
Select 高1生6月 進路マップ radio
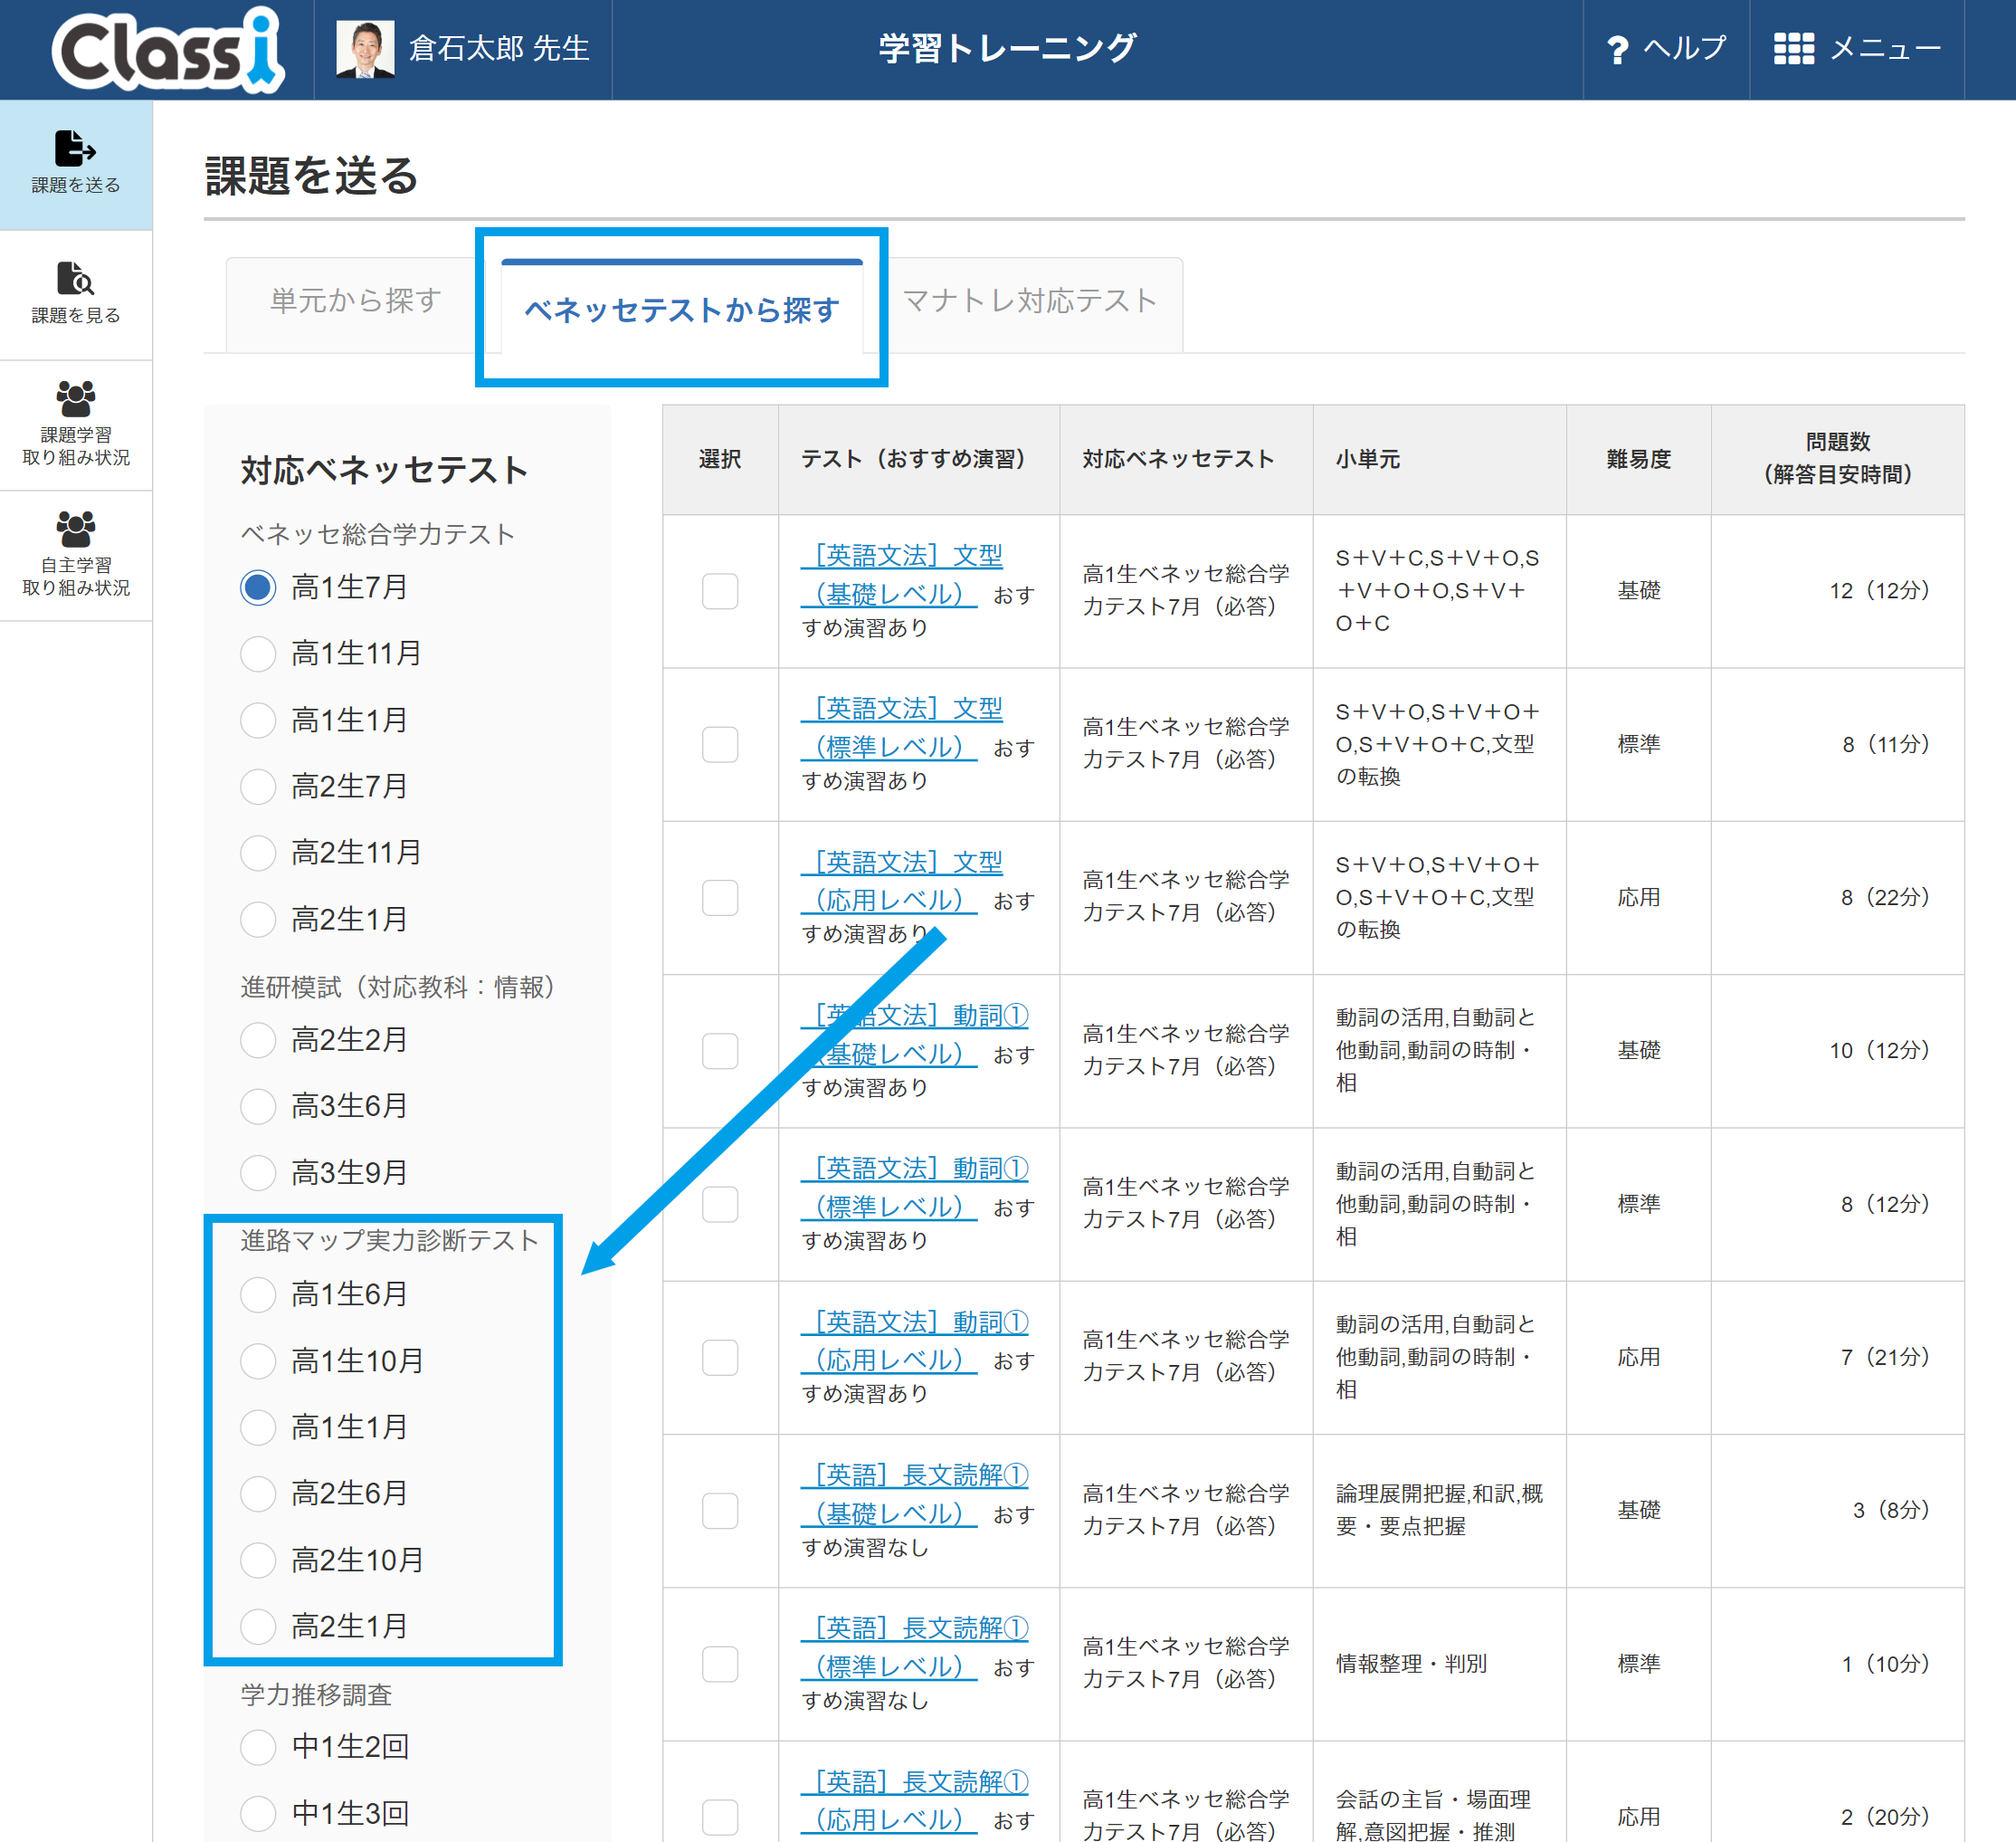(x=258, y=1294)
